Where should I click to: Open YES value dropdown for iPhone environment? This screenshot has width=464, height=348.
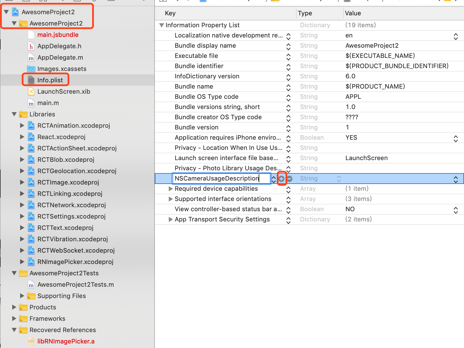[455, 139]
